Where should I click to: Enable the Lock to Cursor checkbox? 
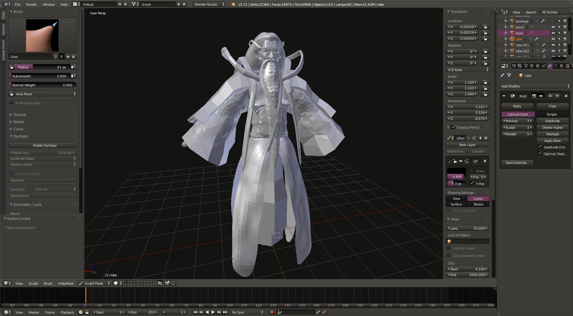(449, 248)
